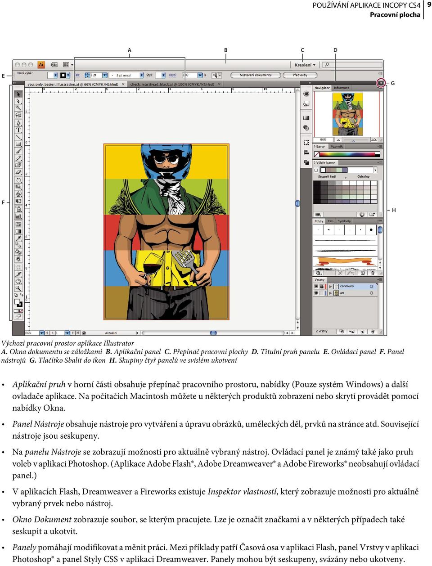432x566 pixels.
Task: Pick the Magic Wand tool
Action: pos(18,108)
